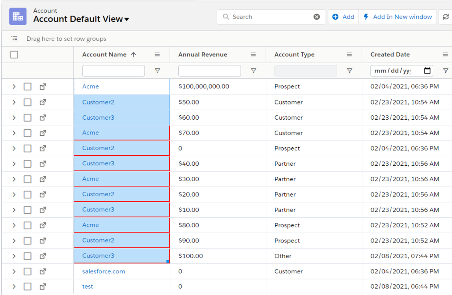Screen dimensions: 452x295
Task: Clear the search box with the X icon
Action: click(316, 17)
